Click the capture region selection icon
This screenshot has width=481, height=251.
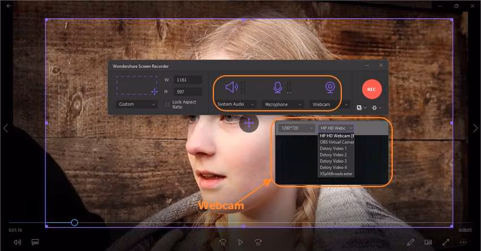[137, 85]
